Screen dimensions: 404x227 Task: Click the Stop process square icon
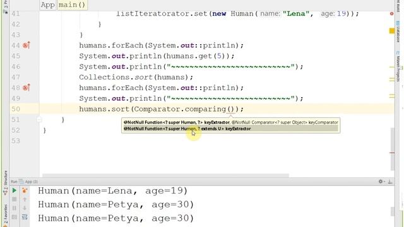14,199
